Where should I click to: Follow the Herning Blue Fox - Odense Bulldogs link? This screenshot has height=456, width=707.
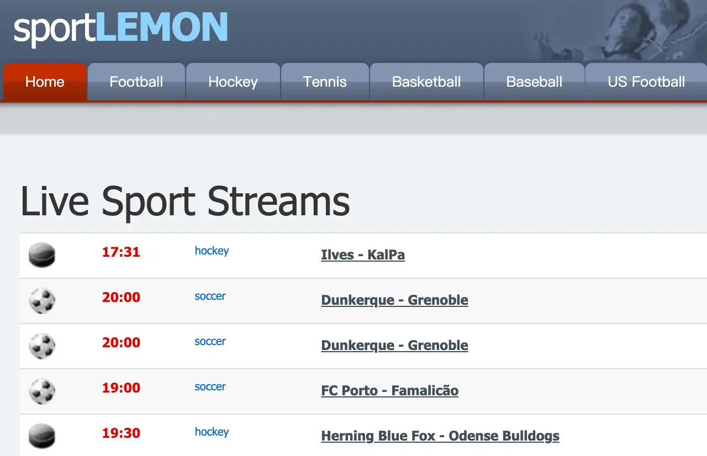(x=440, y=436)
